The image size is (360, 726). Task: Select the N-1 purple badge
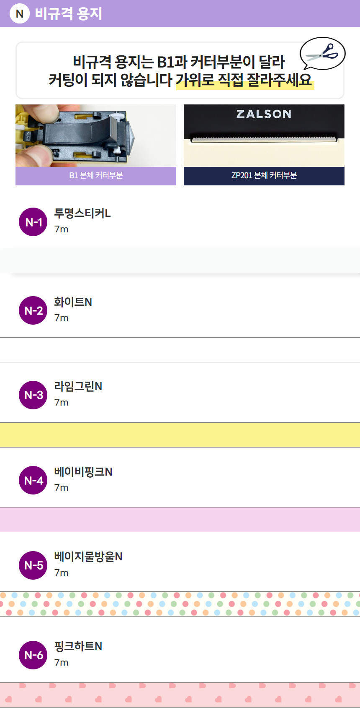click(x=33, y=222)
